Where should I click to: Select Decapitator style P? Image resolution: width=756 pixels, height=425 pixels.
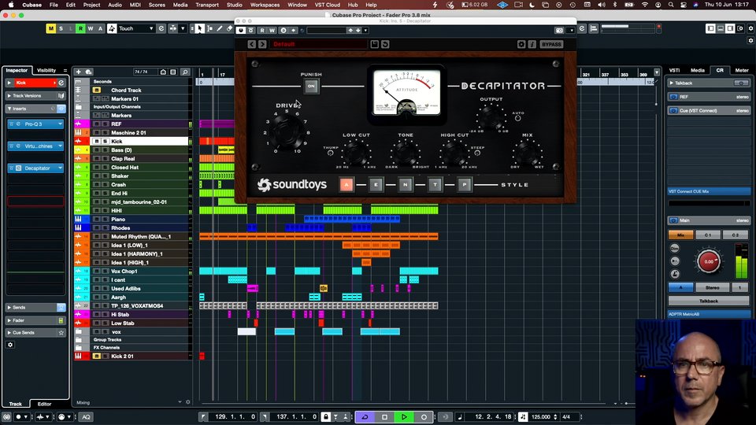(465, 184)
